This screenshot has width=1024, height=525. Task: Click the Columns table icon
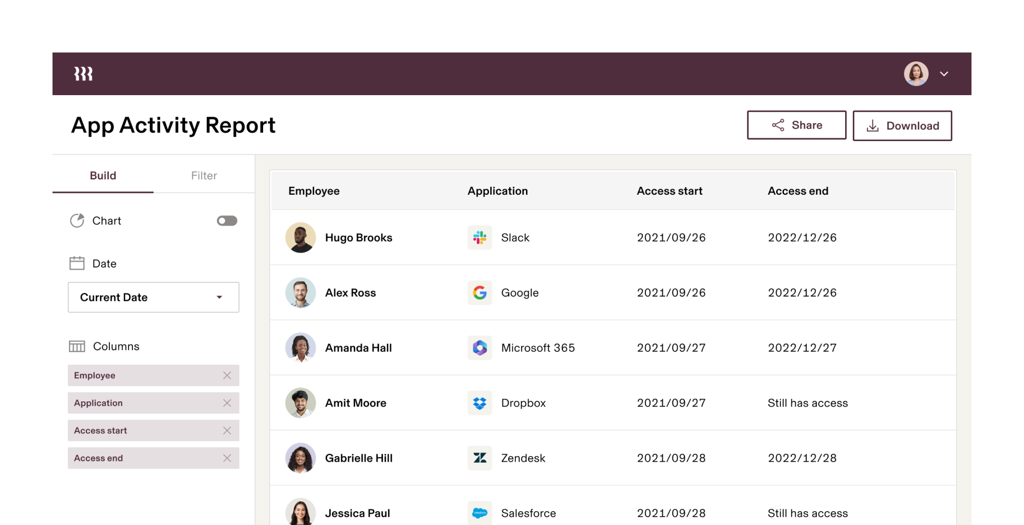pos(77,346)
